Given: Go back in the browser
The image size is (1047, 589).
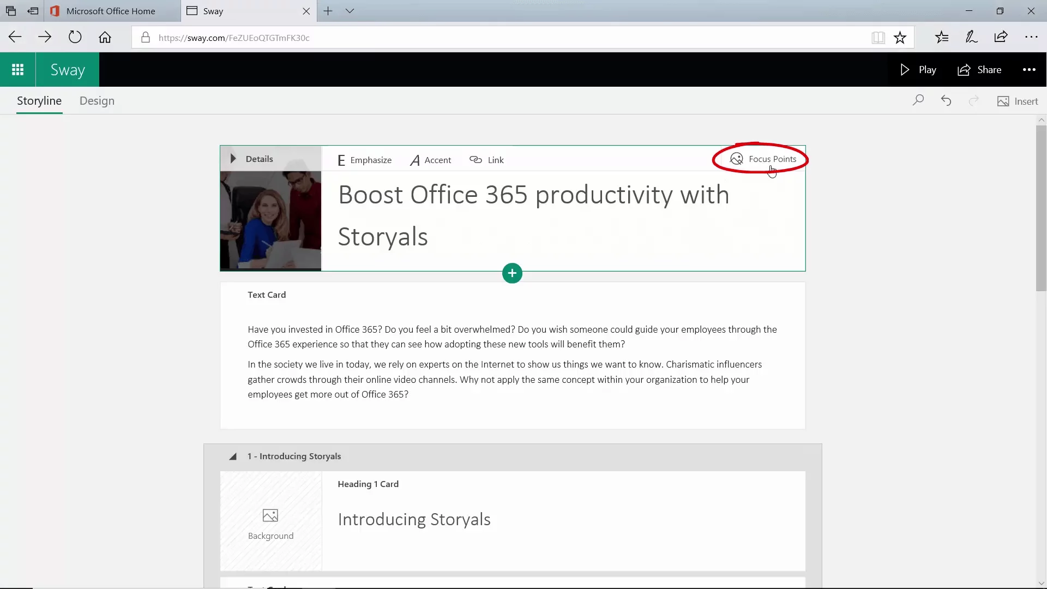Looking at the screenshot, I should (15, 37).
